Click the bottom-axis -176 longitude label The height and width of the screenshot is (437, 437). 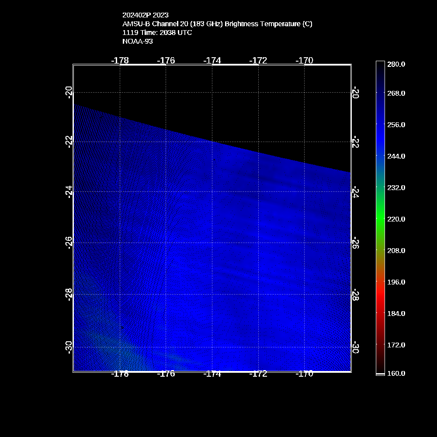[x=166, y=374]
